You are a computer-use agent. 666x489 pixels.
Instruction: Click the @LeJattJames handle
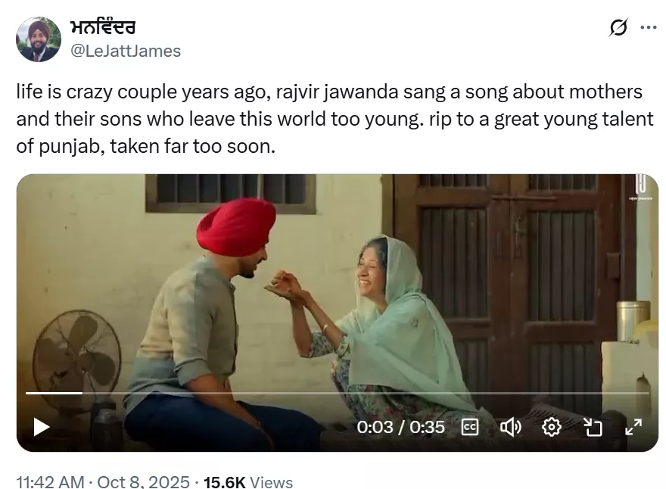coord(126,51)
